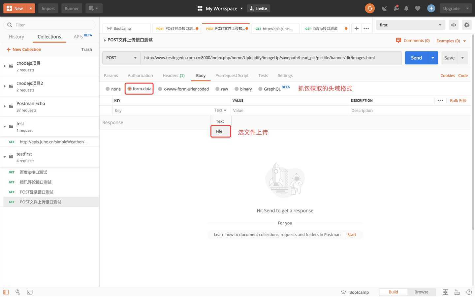Click the Comments speech bubble icon
Viewport: 475px width, 297px height.
(x=398, y=40)
